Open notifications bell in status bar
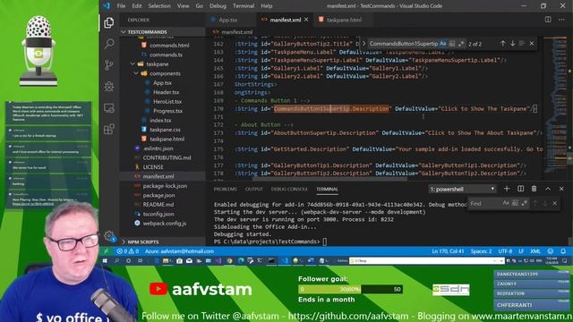This screenshot has width=573, height=322. click(x=563, y=251)
